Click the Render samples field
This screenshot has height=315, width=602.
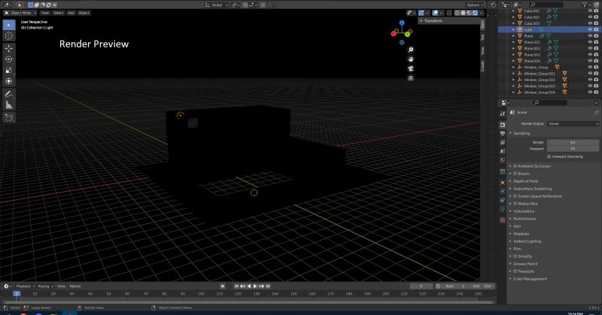pyautogui.click(x=573, y=142)
